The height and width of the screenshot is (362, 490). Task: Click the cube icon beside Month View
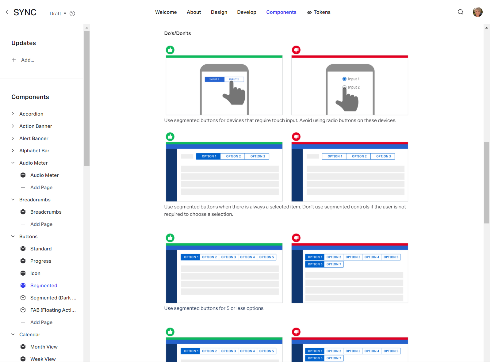pos(23,347)
